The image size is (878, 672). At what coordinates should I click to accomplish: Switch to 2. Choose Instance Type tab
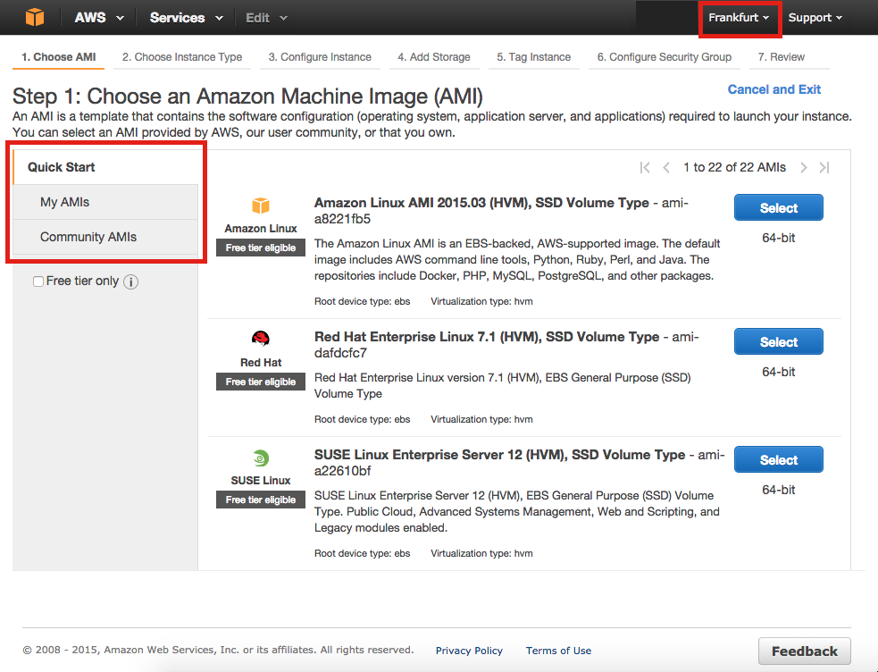(x=182, y=57)
